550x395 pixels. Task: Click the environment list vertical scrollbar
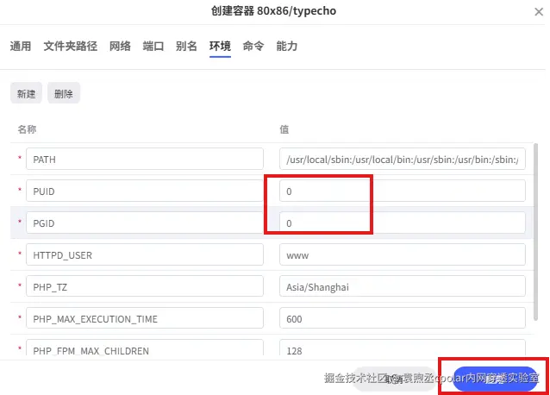tap(535, 231)
